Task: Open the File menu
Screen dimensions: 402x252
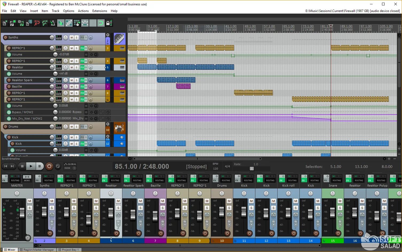Action: (5, 11)
